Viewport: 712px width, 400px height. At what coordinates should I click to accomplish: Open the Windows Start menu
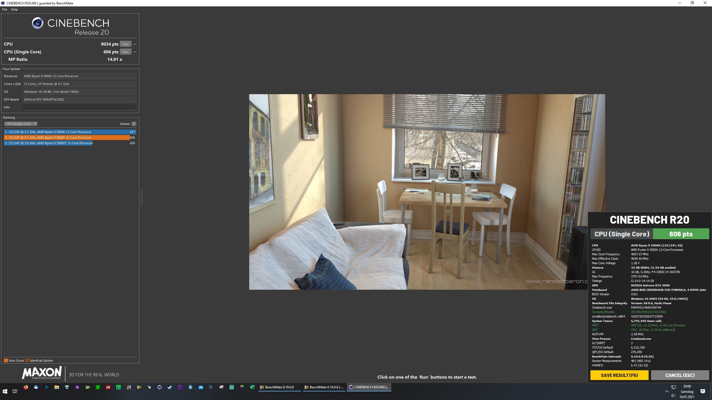(5, 391)
